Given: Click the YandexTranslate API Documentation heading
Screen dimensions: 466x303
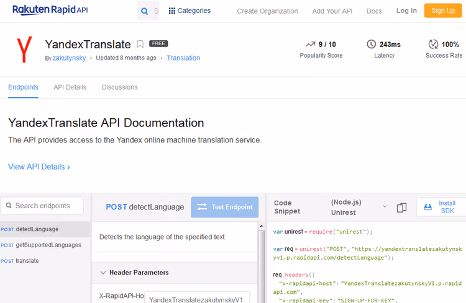Looking at the screenshot, I should click(x=106, y=123).
